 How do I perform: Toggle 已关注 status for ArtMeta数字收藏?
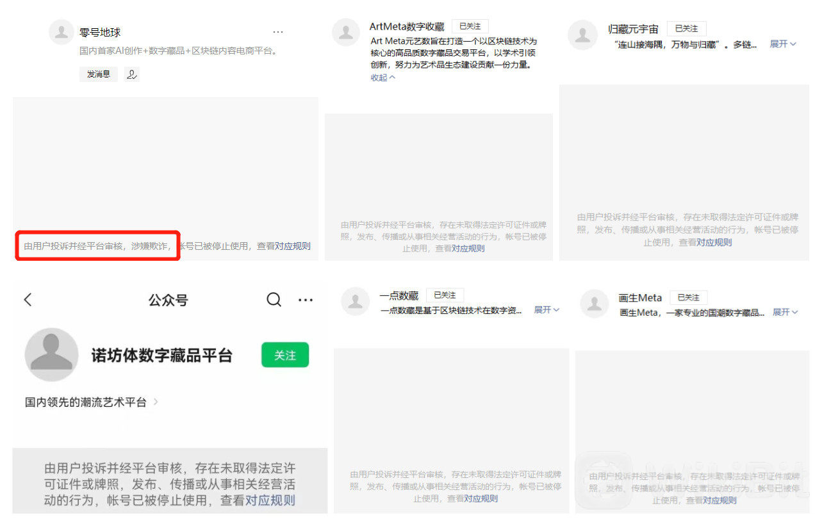(470, 26)
